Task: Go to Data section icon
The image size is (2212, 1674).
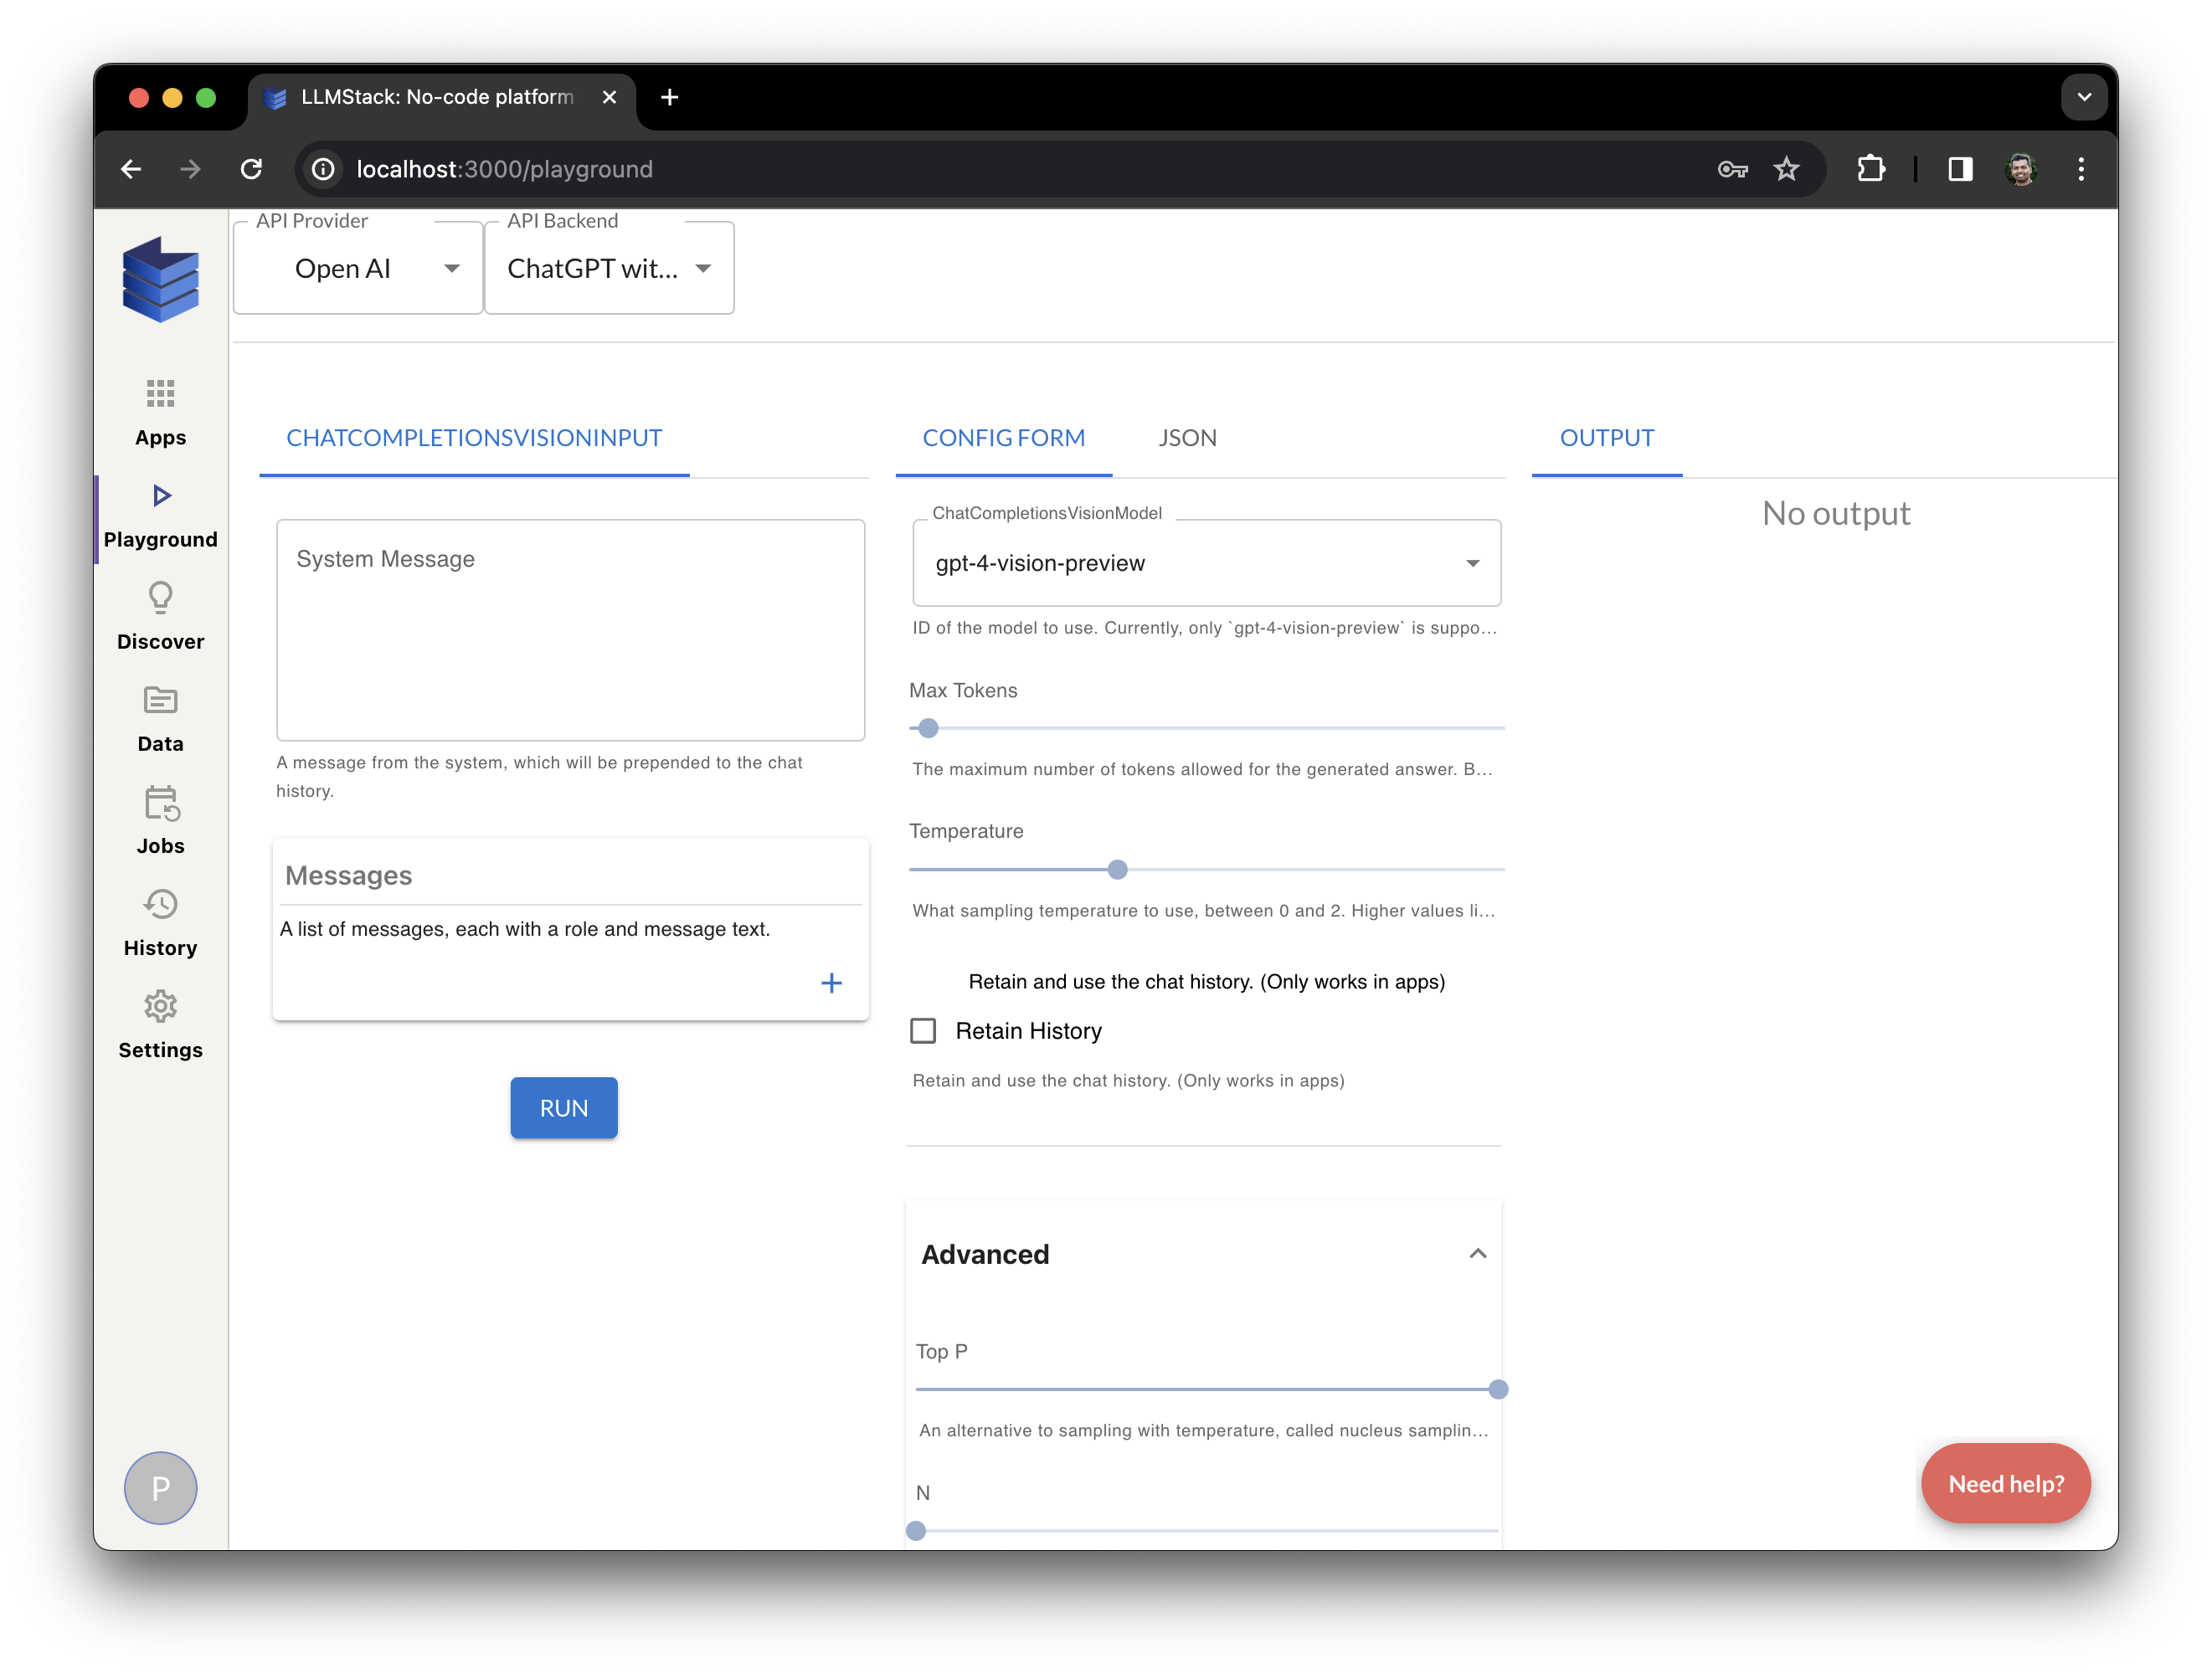Action: pyautogui.click(x=160, y=700)
